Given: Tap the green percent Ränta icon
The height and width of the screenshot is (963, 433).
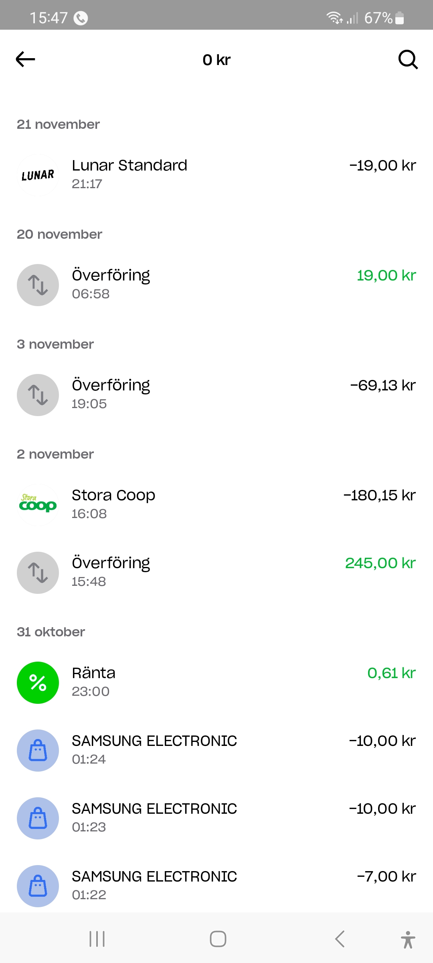Looking at the screenshot, I should (x=38, y=683).
